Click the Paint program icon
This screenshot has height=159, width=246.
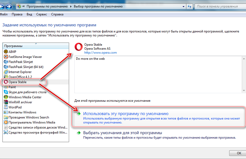coord(6,87)
